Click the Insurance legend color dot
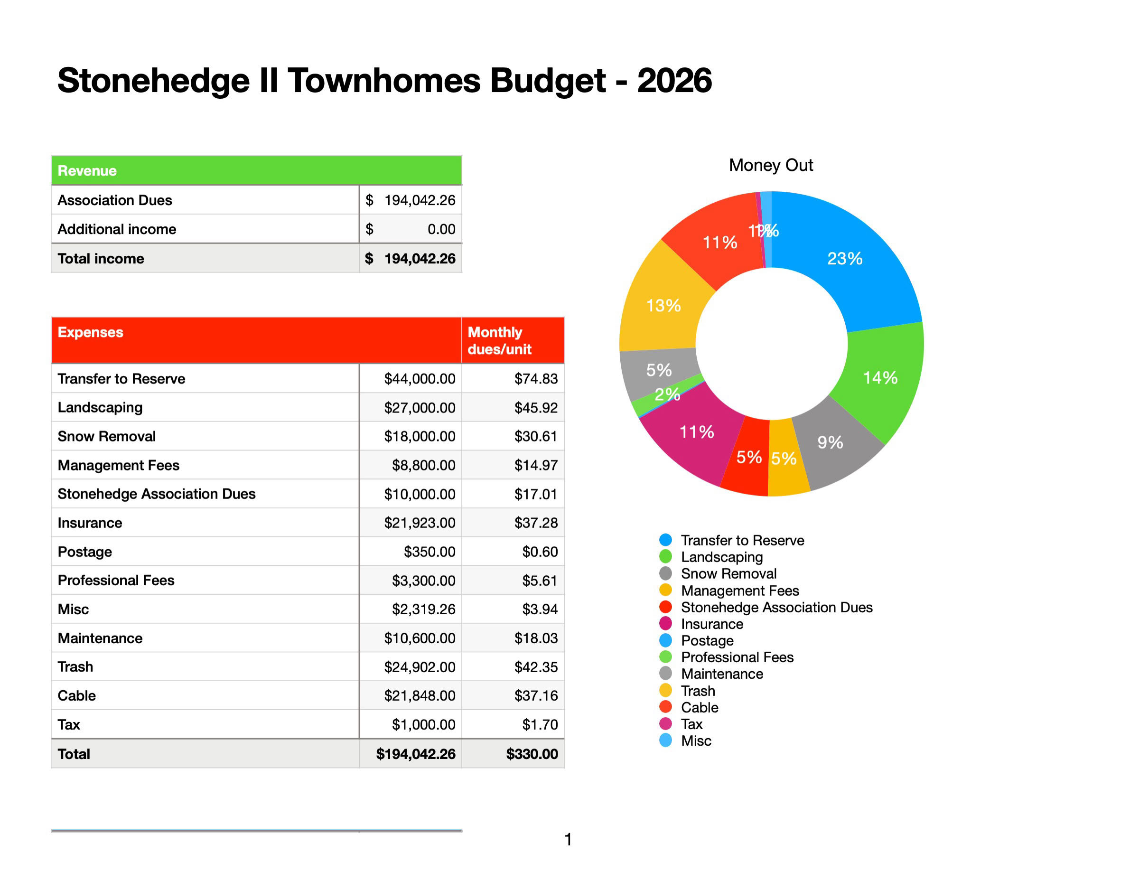1139x881 pixels. click(x=665, y=623)
